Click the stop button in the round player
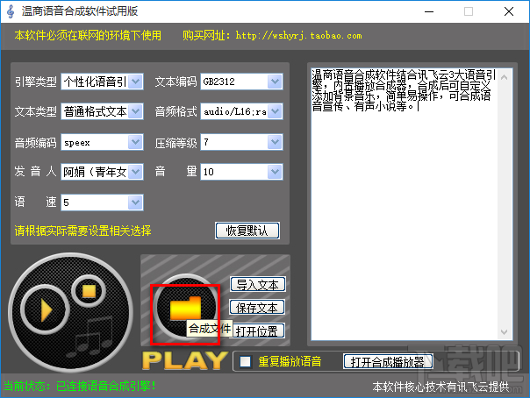Screen dimensions: 530x398 click(x=89, y=291)
